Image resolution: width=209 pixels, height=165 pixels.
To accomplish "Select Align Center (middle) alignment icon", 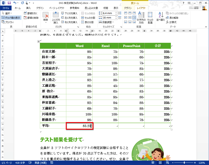I will tap(130, 17).
